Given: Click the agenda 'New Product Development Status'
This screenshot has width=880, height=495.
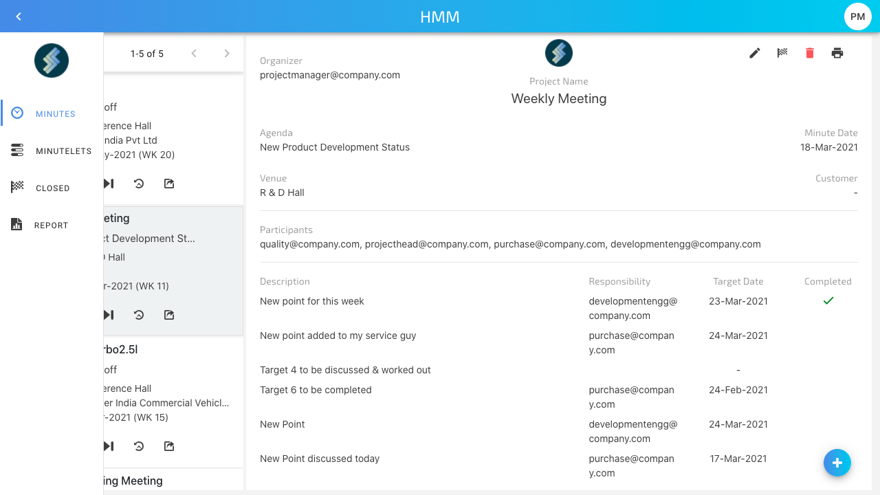Looking at the screenshot, I should tap(335, 147).
